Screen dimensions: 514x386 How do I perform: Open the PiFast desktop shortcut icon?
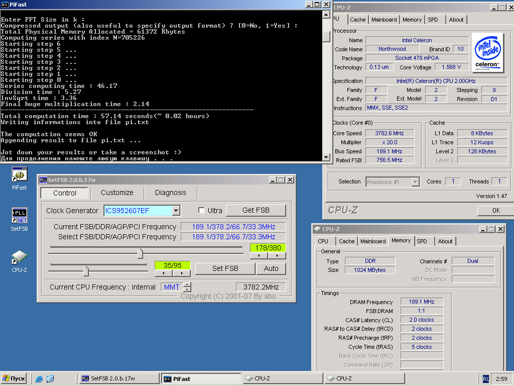point(20,174)
